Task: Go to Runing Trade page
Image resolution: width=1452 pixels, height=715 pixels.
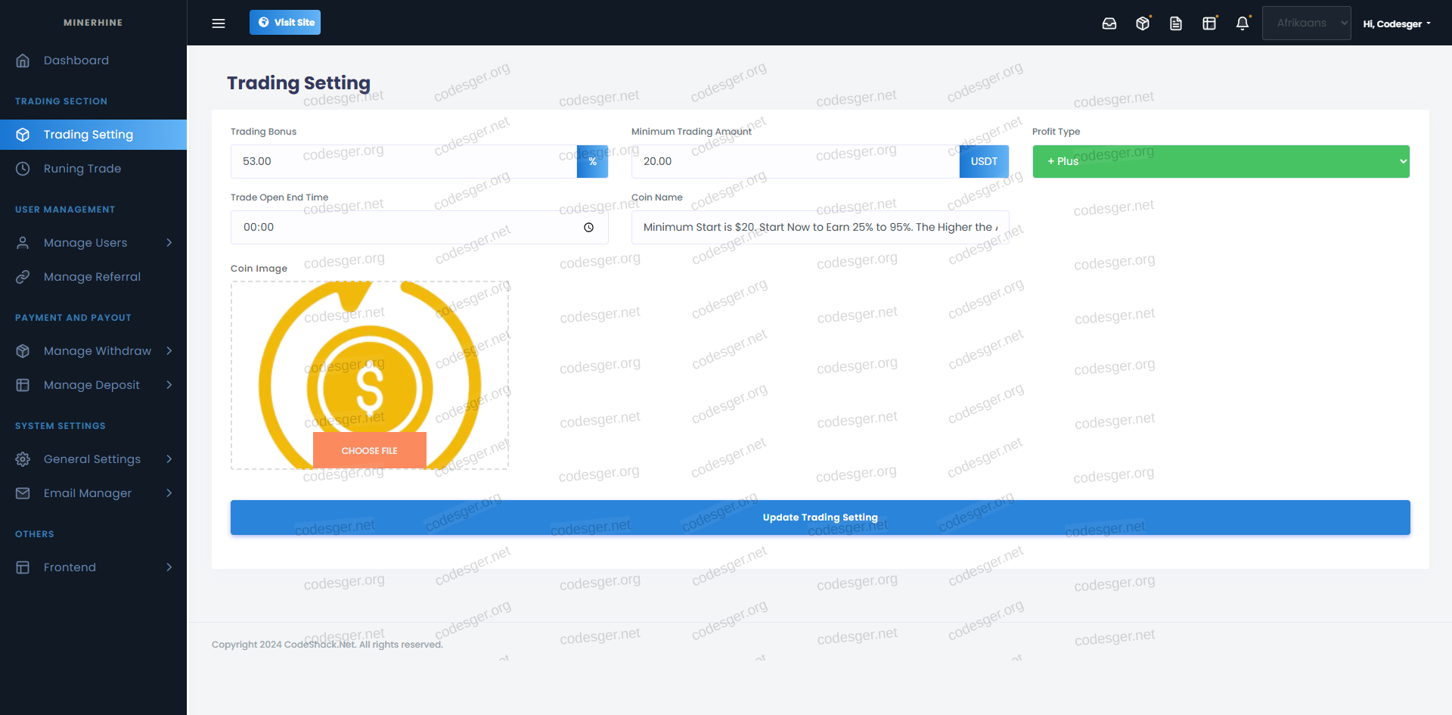Action: tap(82, 169)
